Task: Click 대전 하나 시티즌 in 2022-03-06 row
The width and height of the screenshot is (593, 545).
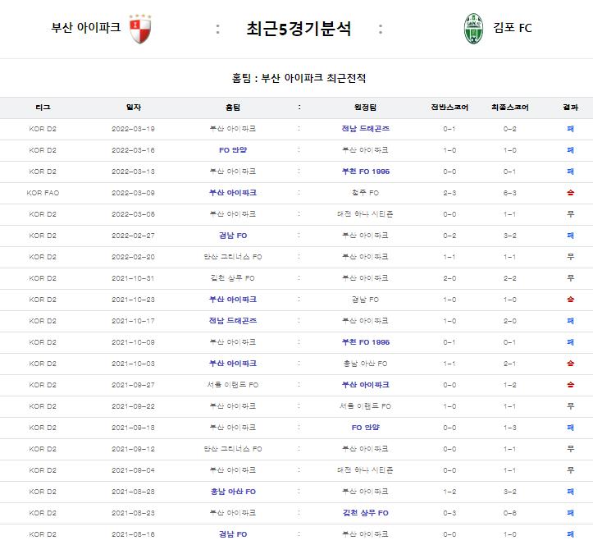Action: point(365,214)
